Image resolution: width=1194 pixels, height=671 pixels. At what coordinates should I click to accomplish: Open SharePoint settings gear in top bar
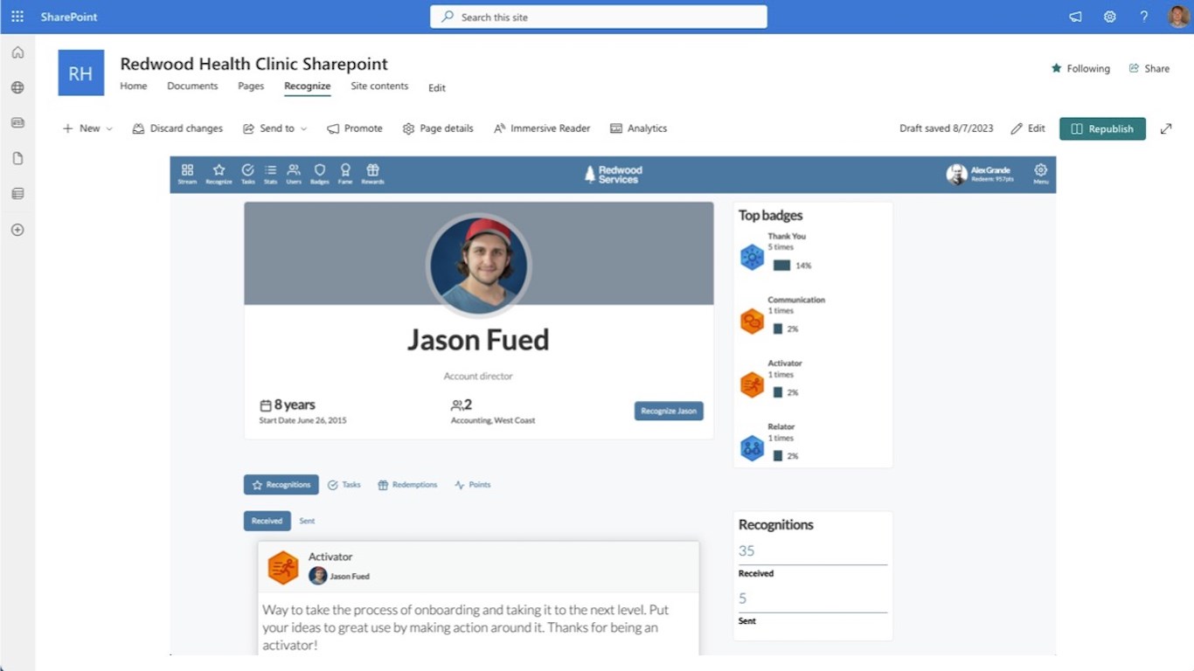[x=1109, y=17]
